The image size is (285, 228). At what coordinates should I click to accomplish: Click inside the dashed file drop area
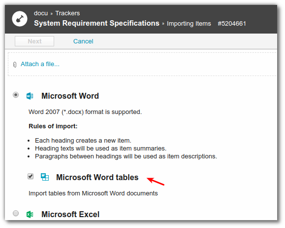(x=143, y=64)
